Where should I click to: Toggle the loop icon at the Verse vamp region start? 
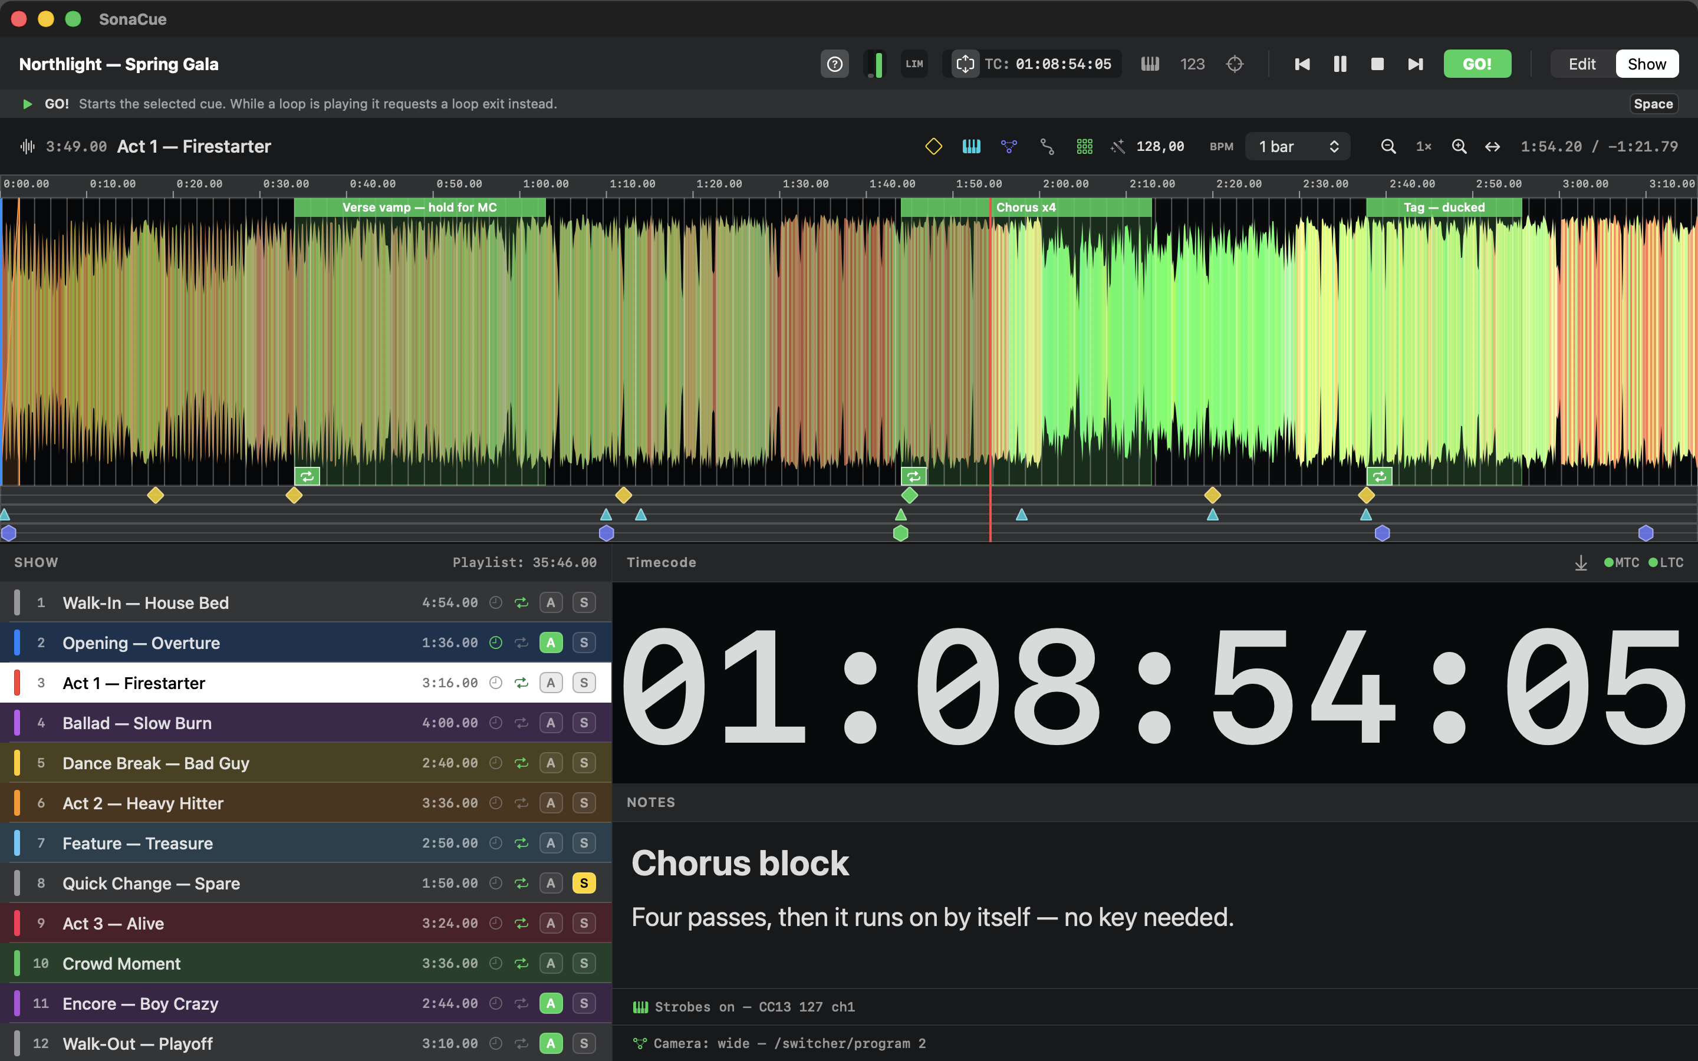tap(307, 476)
